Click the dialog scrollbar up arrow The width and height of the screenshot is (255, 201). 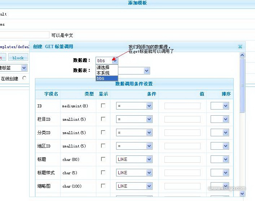(242, 55)
